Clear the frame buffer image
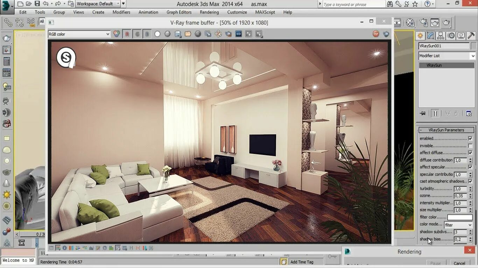 (198, 34)
